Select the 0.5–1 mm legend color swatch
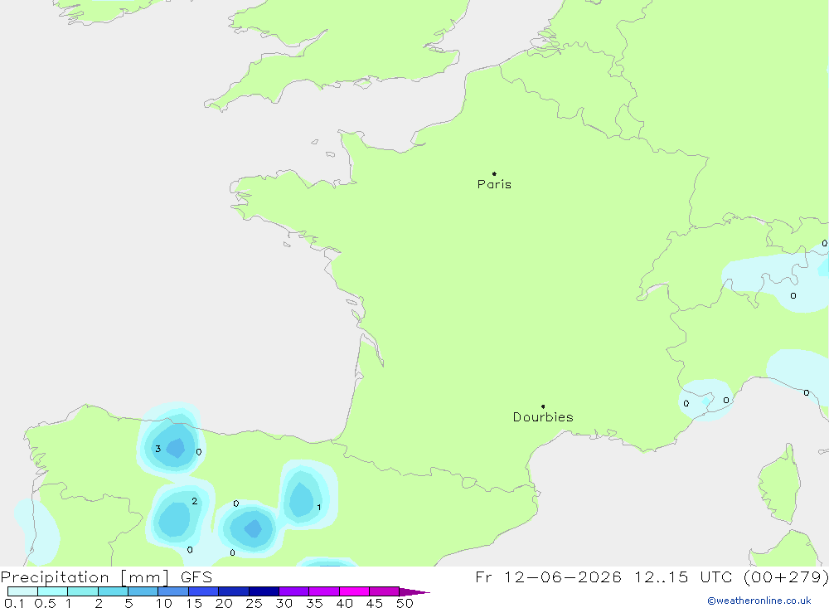 click(53, 591)
